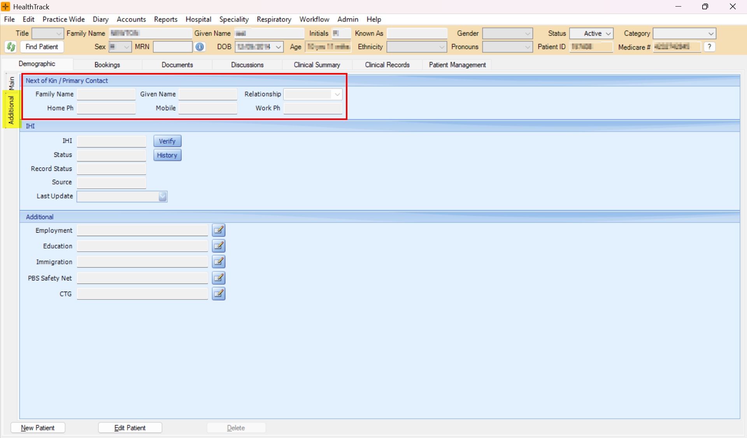Open the DOB date picker dropdown
This screenshot has height=438, width=747.
[x=279, y=47]
